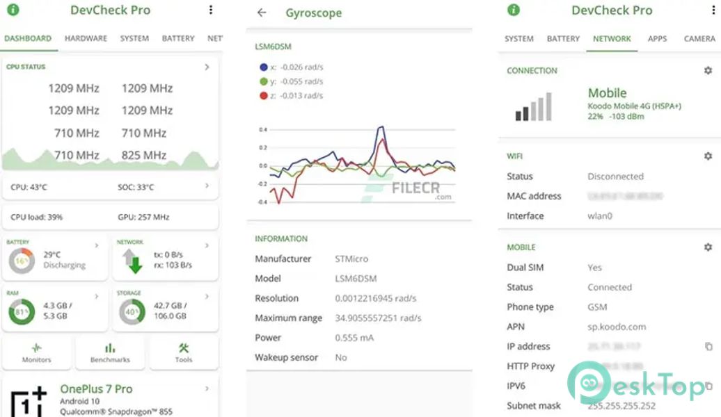The image size is (721, 417).
Task: Copy the IP address value
Action: [708, 346]
